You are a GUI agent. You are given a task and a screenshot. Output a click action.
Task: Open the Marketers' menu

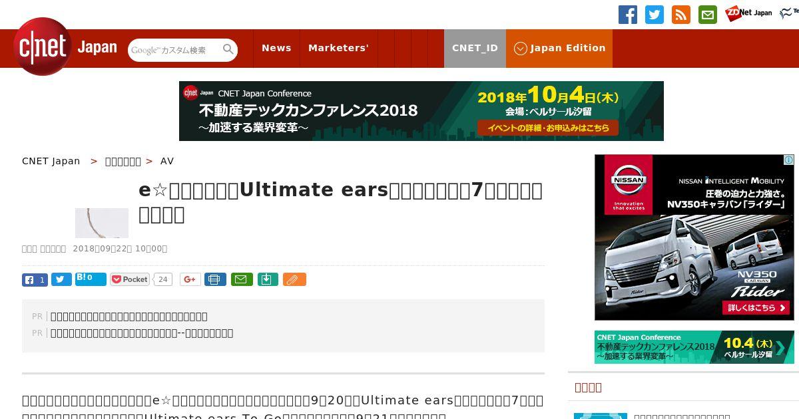338,48
